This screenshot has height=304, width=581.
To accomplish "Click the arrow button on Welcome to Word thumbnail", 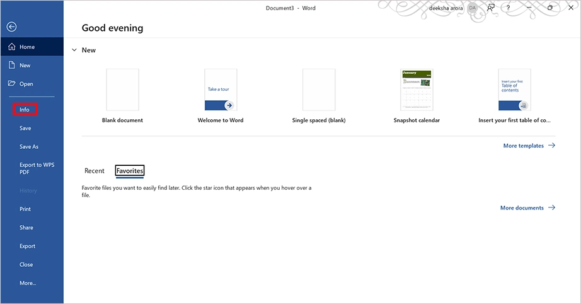I will tap(229, 105).
